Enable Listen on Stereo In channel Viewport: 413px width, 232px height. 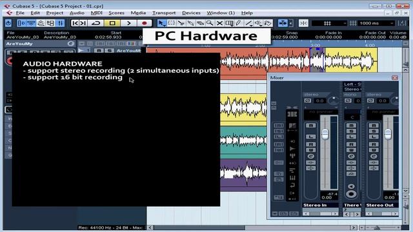(311, 137)
